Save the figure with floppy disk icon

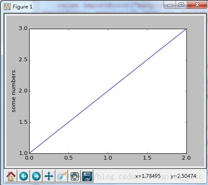[87, 176]
